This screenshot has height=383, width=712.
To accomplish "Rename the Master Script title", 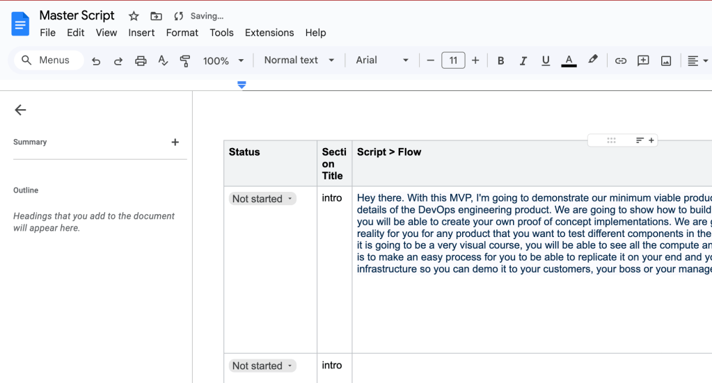I will [x=77, y=15].
